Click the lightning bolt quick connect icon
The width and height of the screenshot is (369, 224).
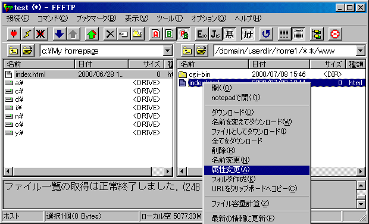[x=27, y=34]
